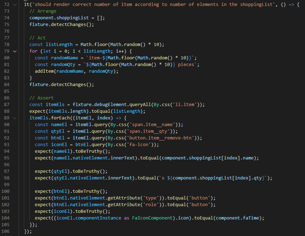The image size is (305, 236).
Task: Click the '// Act' comment
Action: 37,38
